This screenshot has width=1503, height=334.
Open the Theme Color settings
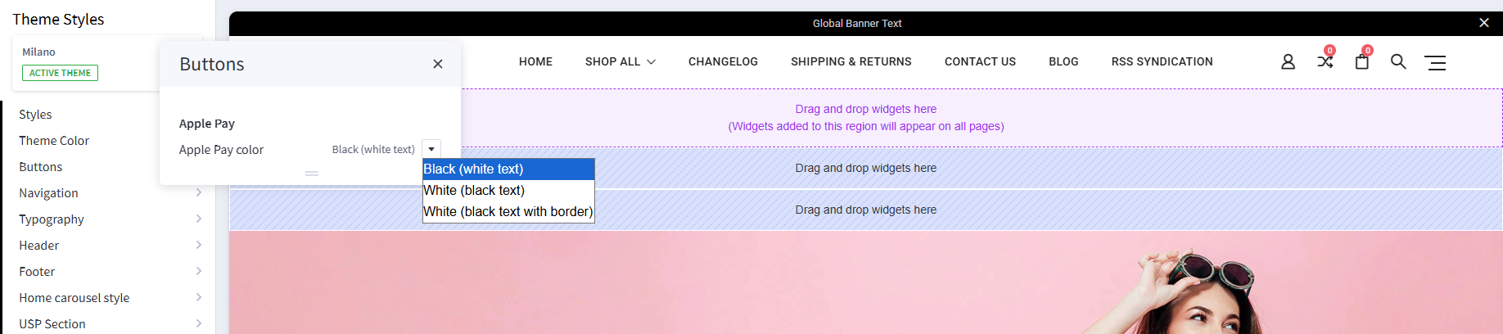click(54, 141)
